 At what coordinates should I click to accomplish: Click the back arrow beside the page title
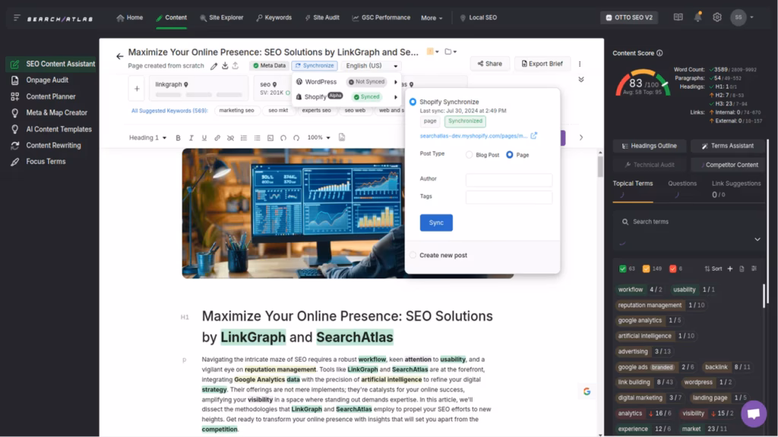tap(119, 56)
